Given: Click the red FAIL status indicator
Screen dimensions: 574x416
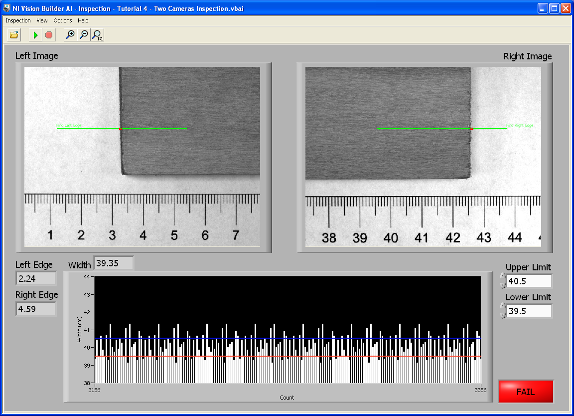Looking at the screenshot, I should (x=526, y=392).
